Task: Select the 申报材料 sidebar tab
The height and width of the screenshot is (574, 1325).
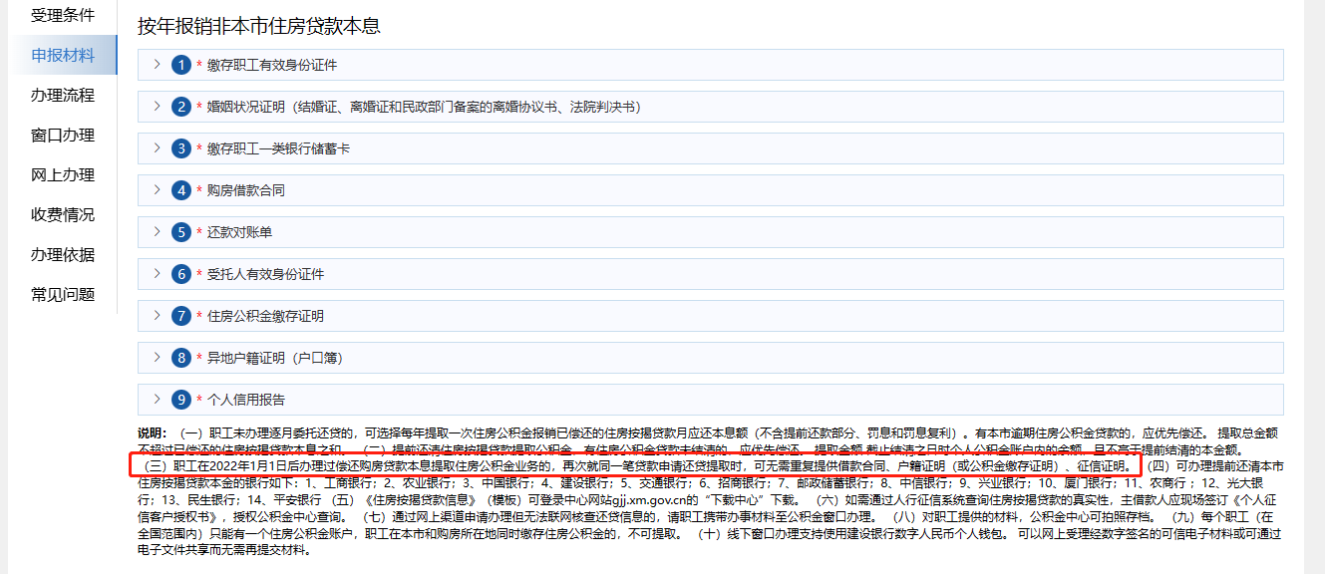Action: [x=62, y=56]
